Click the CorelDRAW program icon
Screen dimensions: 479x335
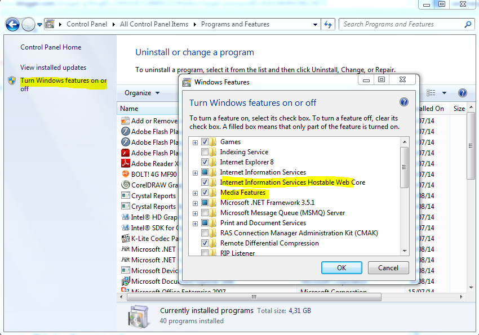tap(125, 185)
